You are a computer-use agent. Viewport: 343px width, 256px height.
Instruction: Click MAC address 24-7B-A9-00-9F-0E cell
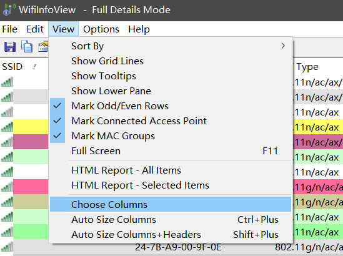click(x=178, y=247)
